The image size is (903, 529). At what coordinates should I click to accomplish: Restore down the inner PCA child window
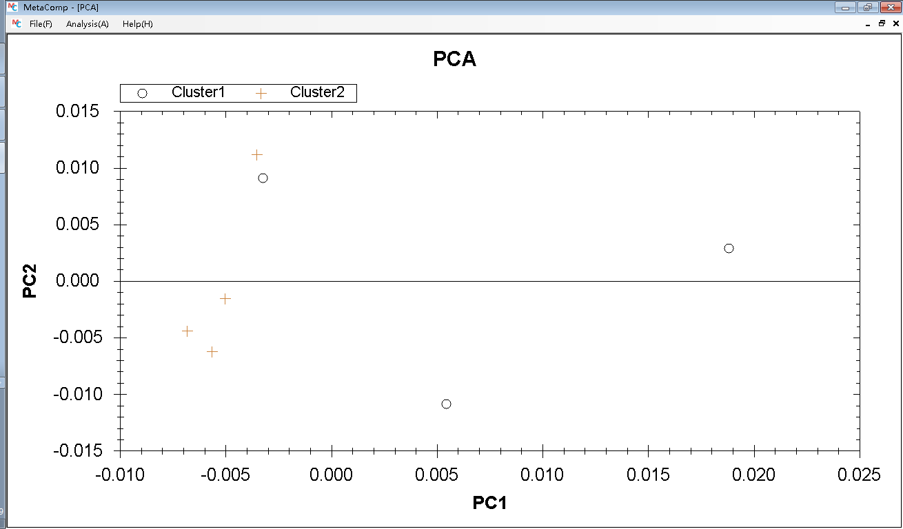(x=881, y=24)
